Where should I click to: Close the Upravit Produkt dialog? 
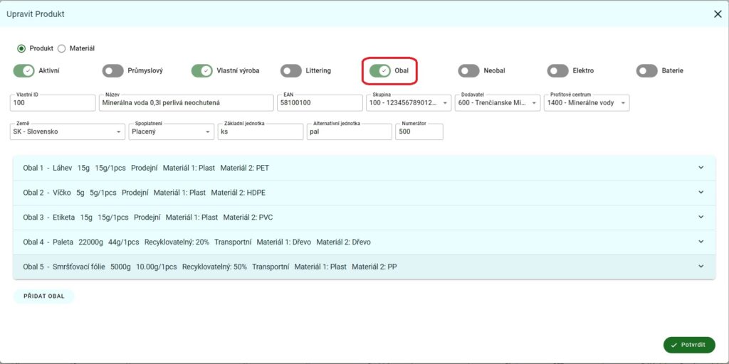(x=718, y=14)
